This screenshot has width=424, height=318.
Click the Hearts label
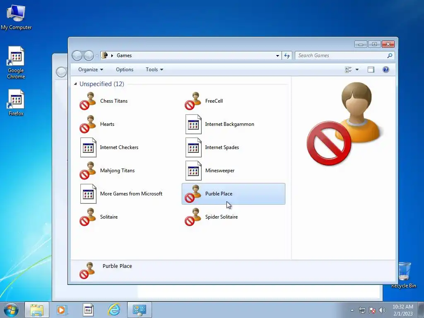(107, 124)
